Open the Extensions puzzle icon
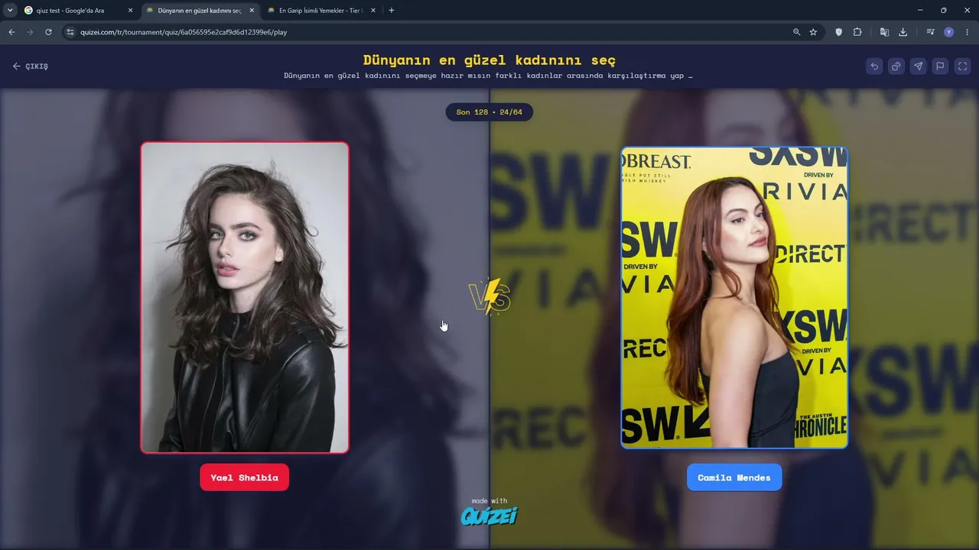 click(x=857, y=32)
